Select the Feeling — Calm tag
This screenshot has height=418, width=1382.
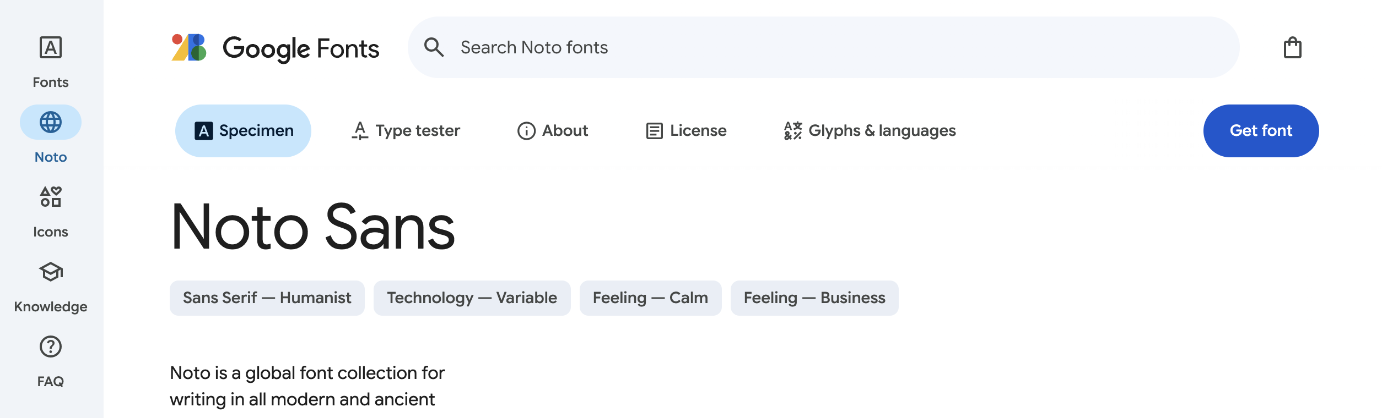click(x=651, y=298)
